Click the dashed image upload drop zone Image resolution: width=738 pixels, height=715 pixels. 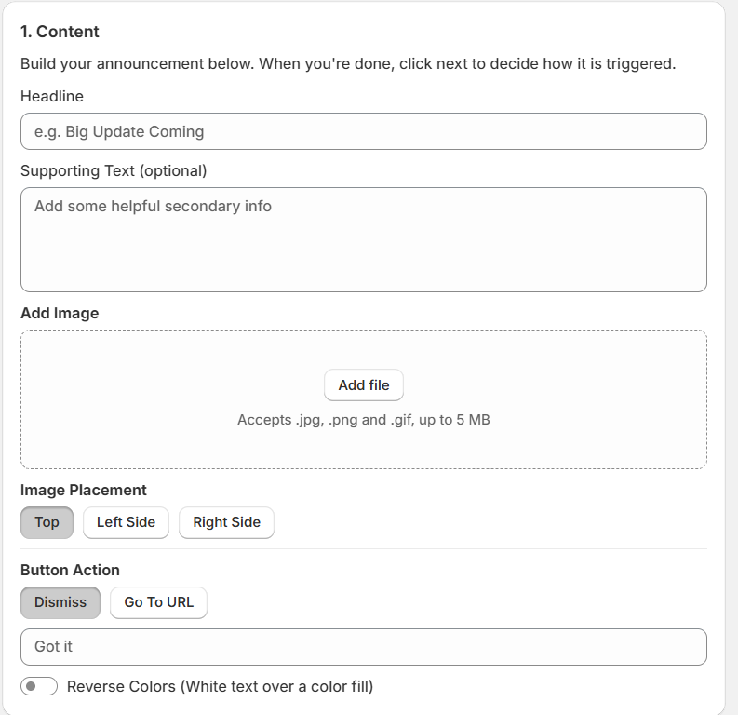[363, 399]
